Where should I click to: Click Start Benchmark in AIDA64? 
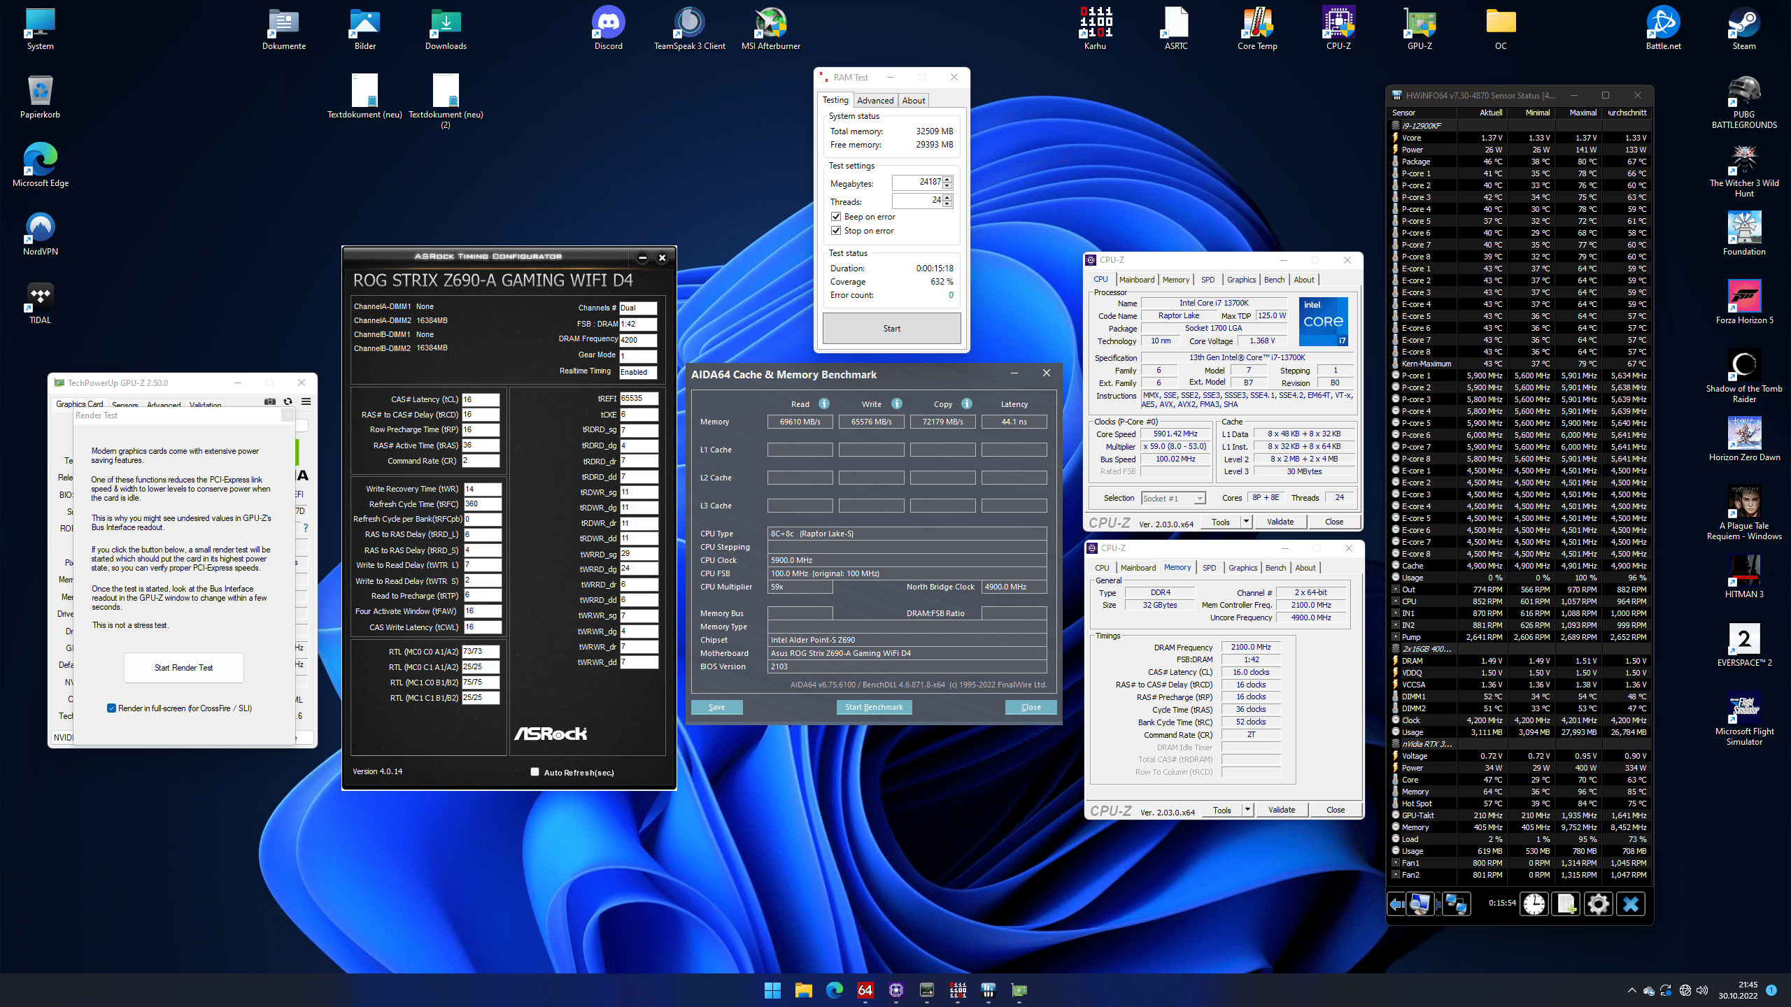pyautogui.click(x=874, y=707)
